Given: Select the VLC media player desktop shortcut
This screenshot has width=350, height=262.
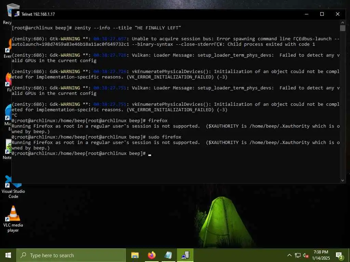Looking at the screenshot, I should 13,219.
